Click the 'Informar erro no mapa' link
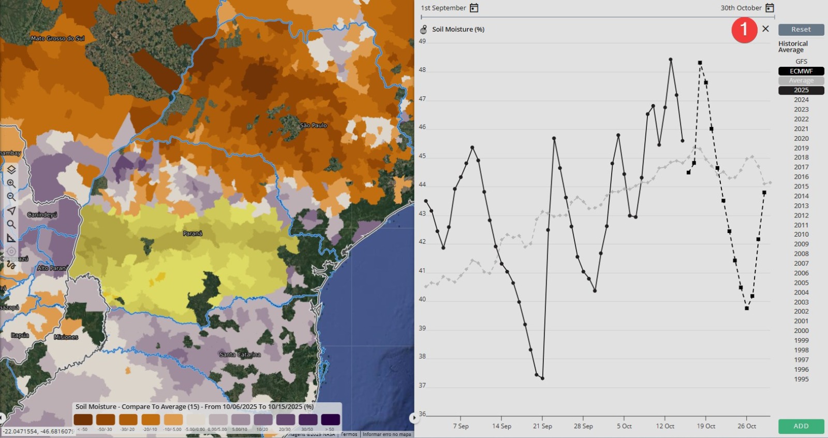This screenshot has height=438, width=828. (x=387, y=434)
